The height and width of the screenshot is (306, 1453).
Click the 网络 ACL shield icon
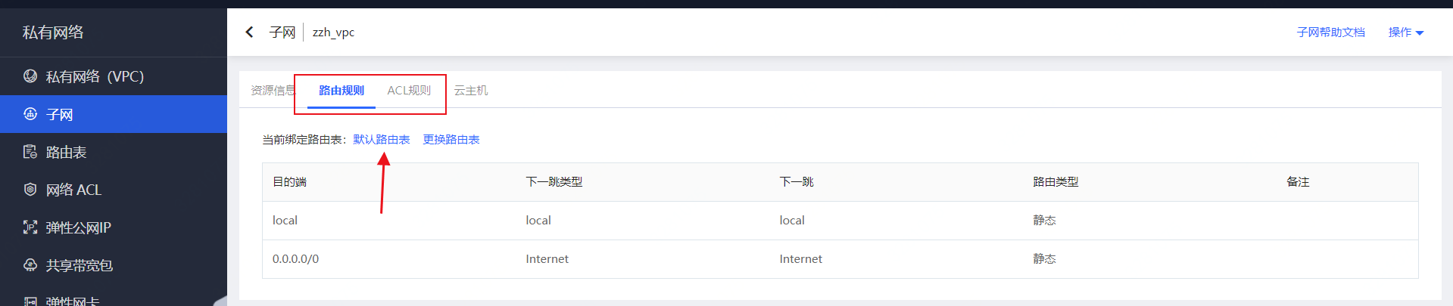pos(30,190)
